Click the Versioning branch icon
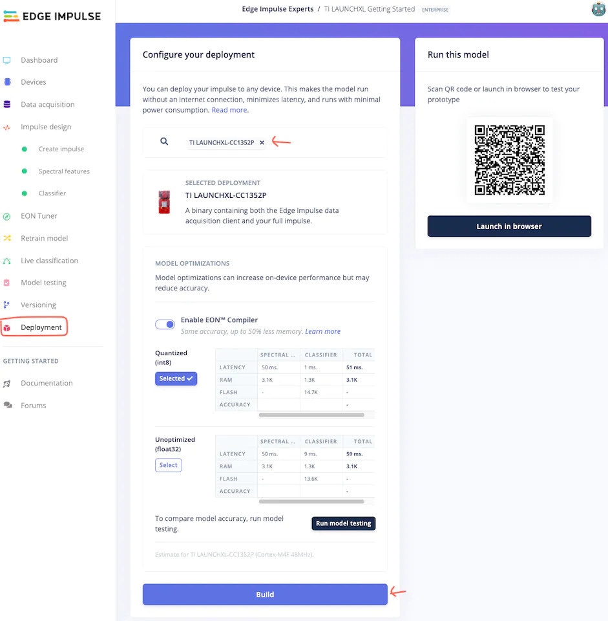The image size is (608, 621). click(6, 305)
